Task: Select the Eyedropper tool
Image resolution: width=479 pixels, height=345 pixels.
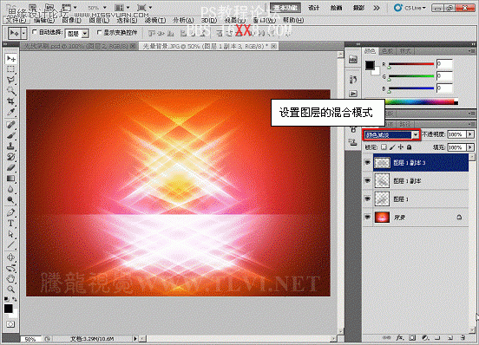Action: (x=11, y=112)
